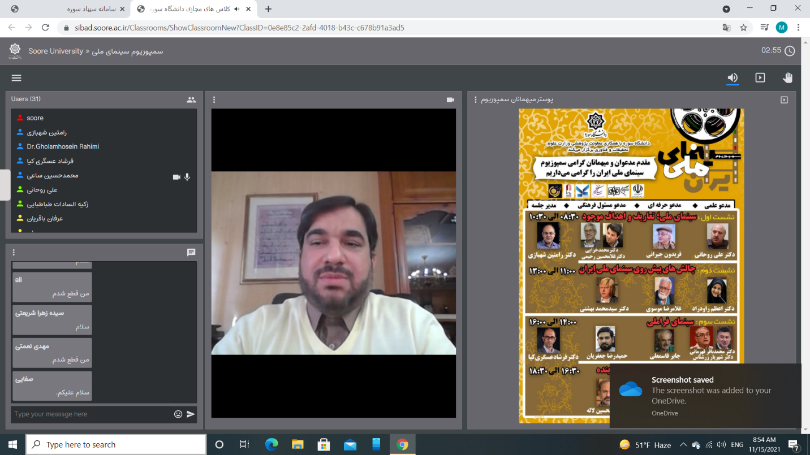The image size is (810, 455).
Task: Open the video panel options menu
Action: [x=214, y=100]
